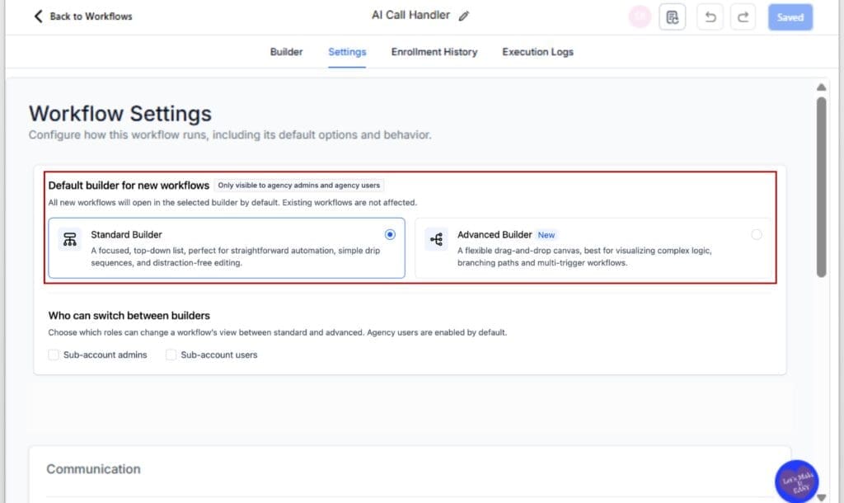Open the chat support bubble widget

[796, 480]
